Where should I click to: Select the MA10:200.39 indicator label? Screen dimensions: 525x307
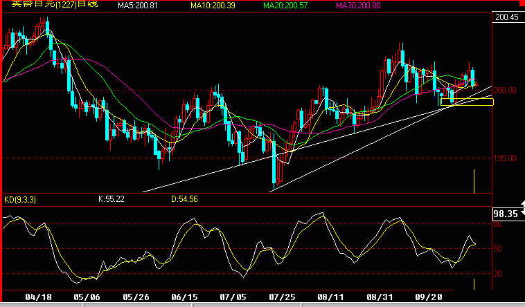coord(213,6)
